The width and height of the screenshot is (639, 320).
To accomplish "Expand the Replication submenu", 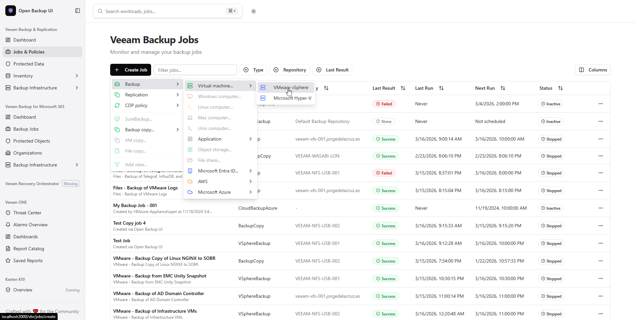I will (147, 95).
